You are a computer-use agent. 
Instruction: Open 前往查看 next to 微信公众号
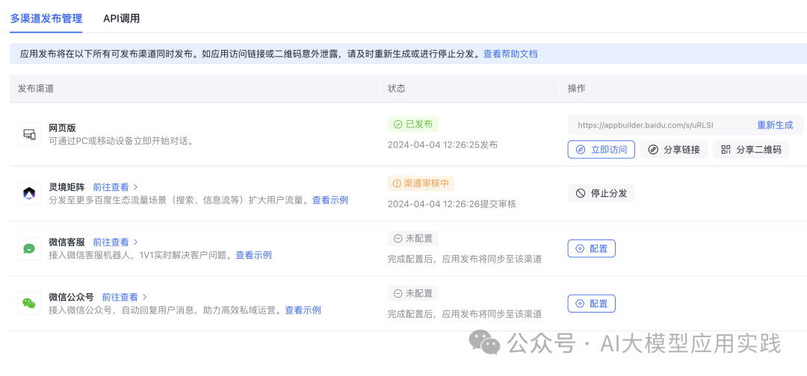124,297
